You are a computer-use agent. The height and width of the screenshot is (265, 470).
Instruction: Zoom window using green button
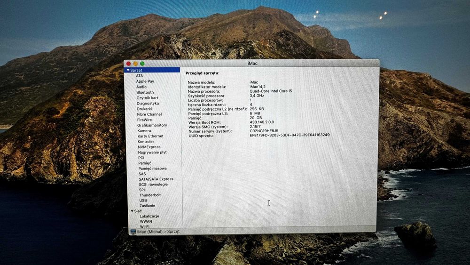pyautogui.click(x=142, y=64)
